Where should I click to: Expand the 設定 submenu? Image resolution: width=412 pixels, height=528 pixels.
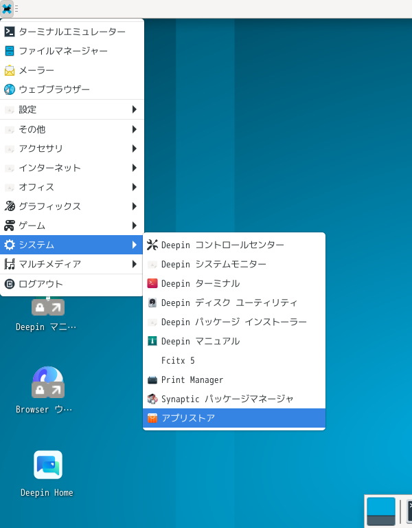(72, 109)
